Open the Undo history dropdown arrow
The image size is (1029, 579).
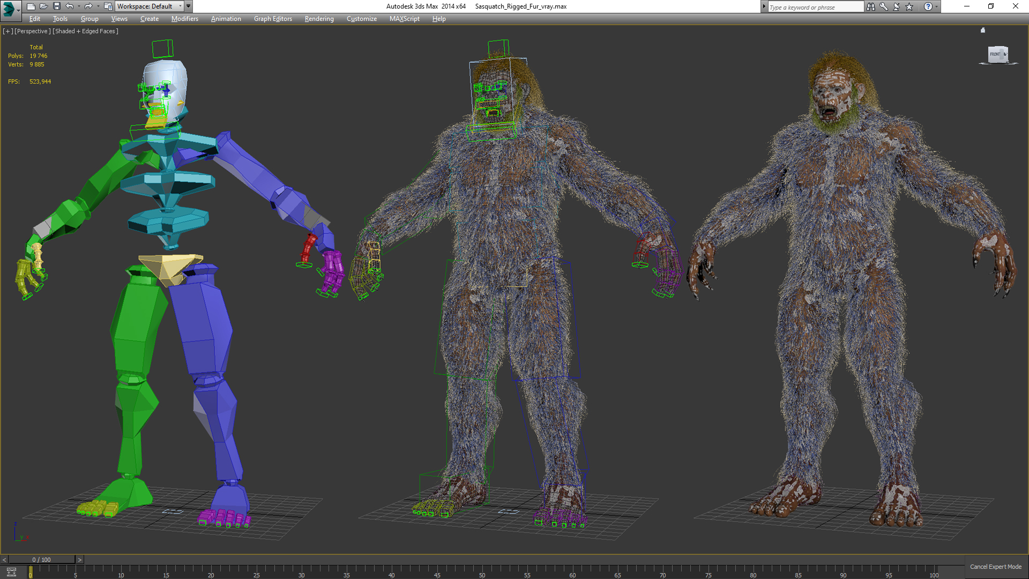point(79,6)
